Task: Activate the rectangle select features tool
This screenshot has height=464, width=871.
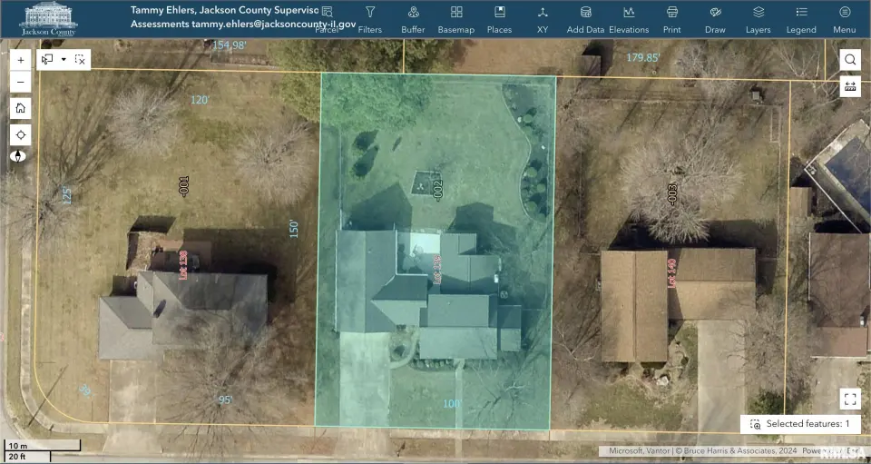Action: coord(48,59)
